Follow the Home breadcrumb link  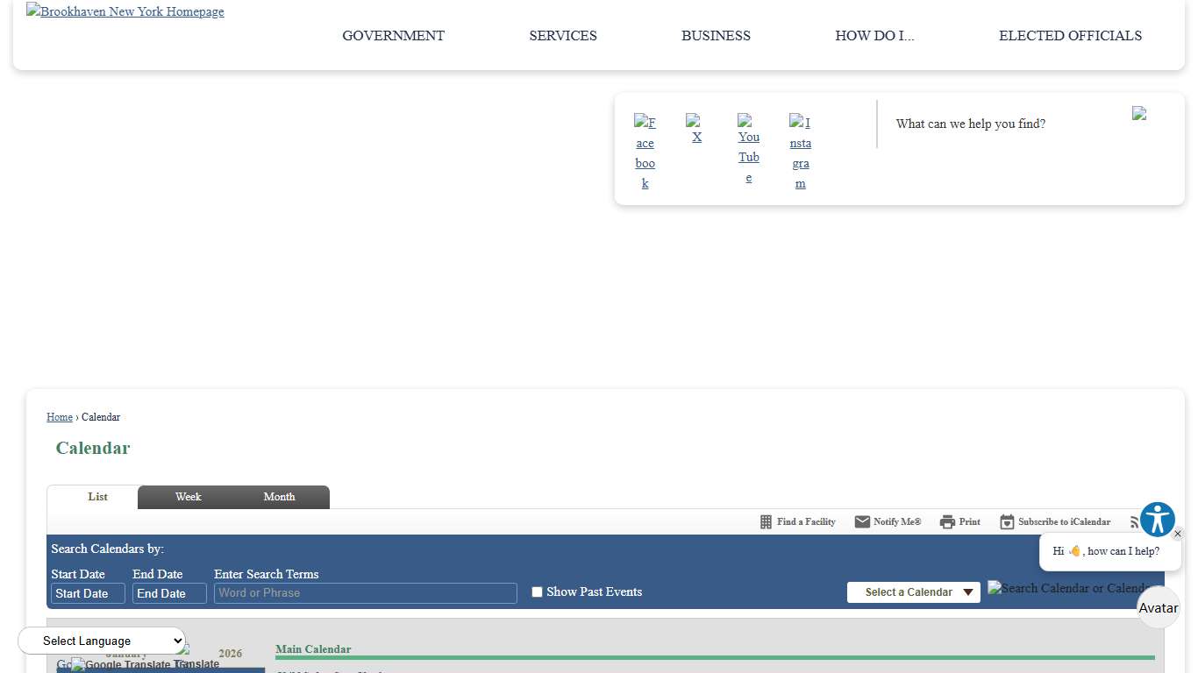click(60, 417)
